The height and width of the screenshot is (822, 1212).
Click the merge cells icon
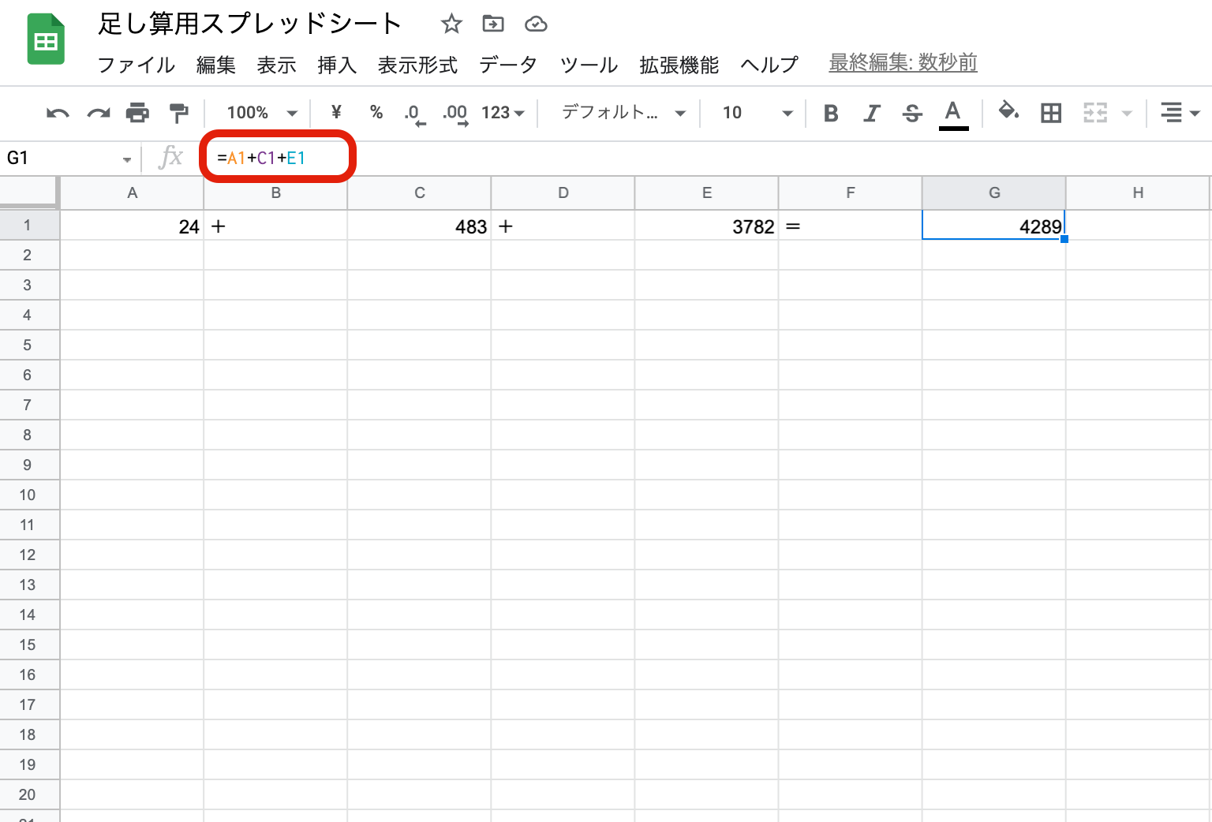coord(1095,113)
